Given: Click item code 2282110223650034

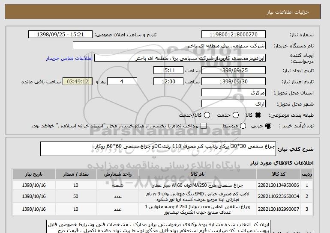Looking at the screenshot, I should click(x=279, y=196).
